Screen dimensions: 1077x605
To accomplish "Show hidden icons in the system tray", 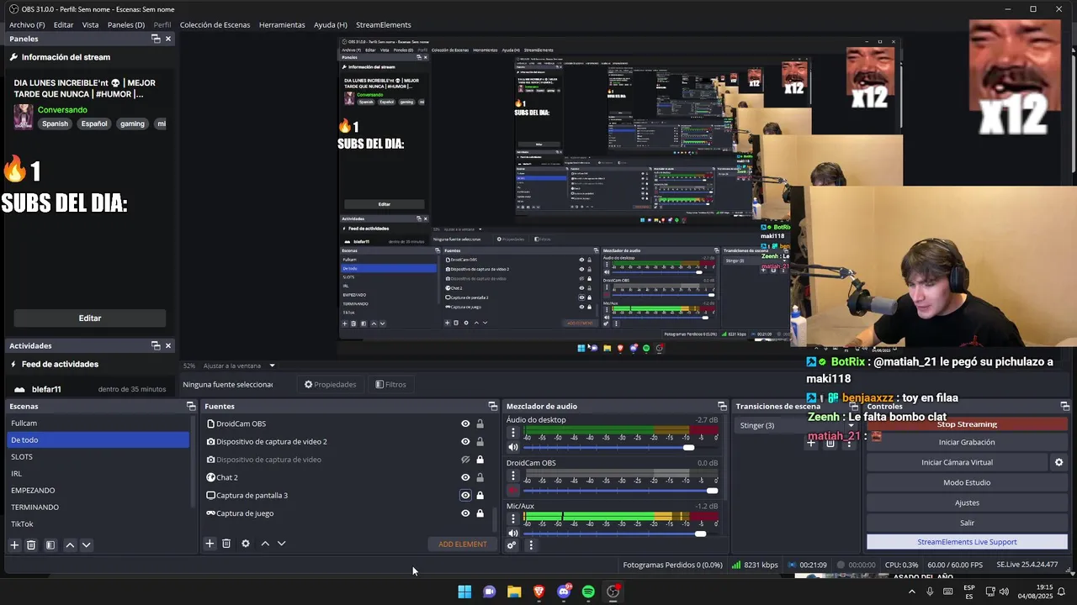I will pyautogui.click(x=911, y=592).
